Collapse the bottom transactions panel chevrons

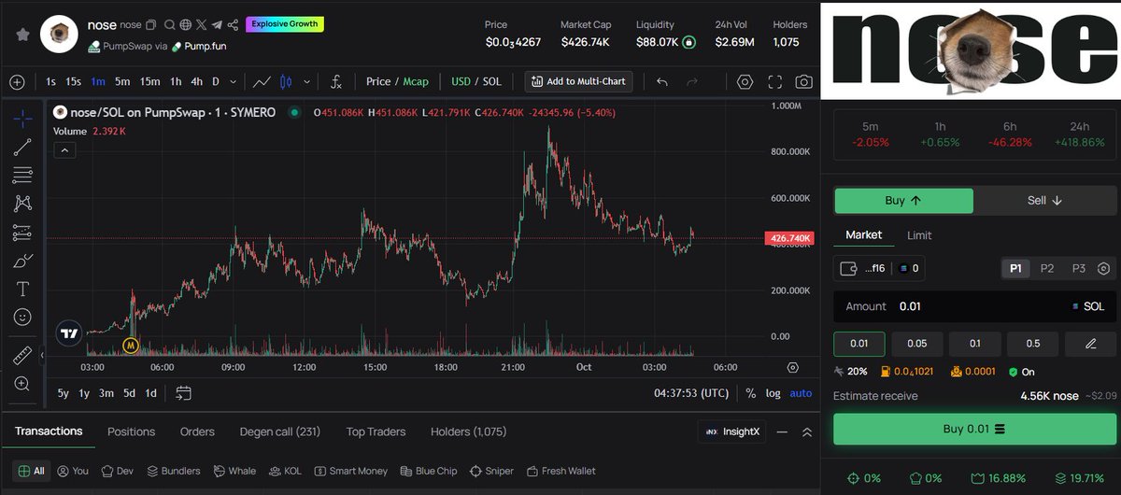pyautogui.click(x=807, y=432)
